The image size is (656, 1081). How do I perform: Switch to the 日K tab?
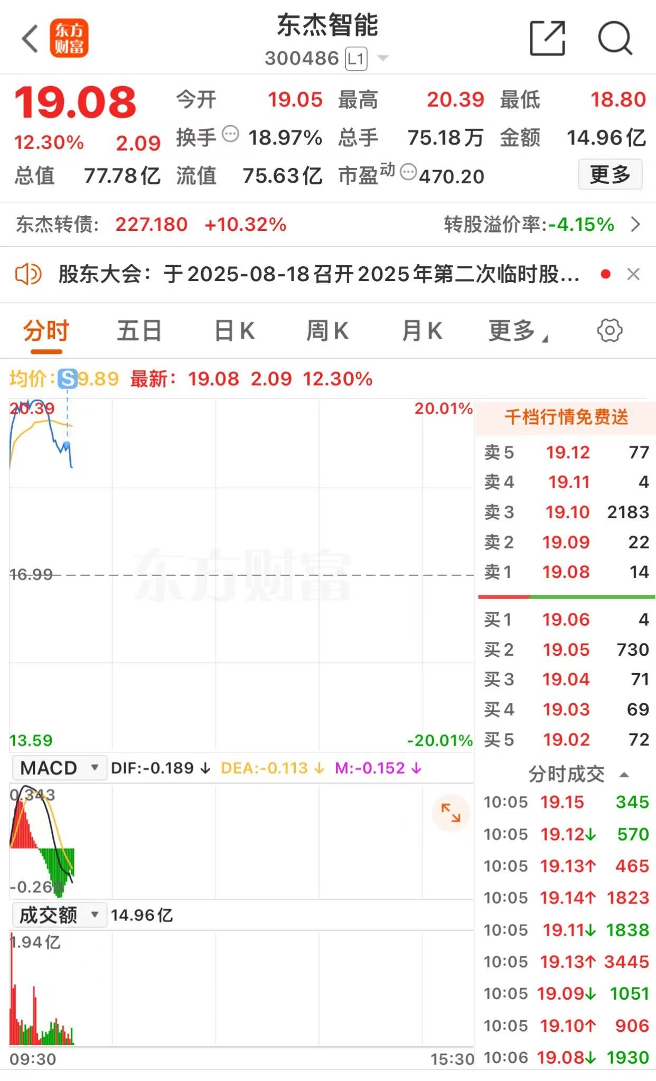235,331
